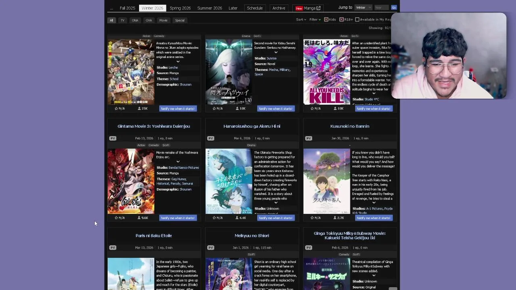Show only Movie type filter tab

pyautogui.click(x=163, y=20)
